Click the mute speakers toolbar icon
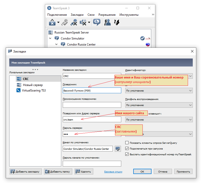The width and height of the screenshot is (203, 183). point(83,22)
